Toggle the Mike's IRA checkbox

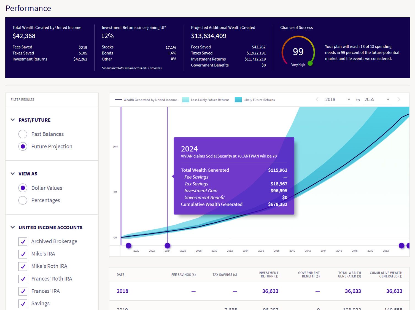pos(23,254)
